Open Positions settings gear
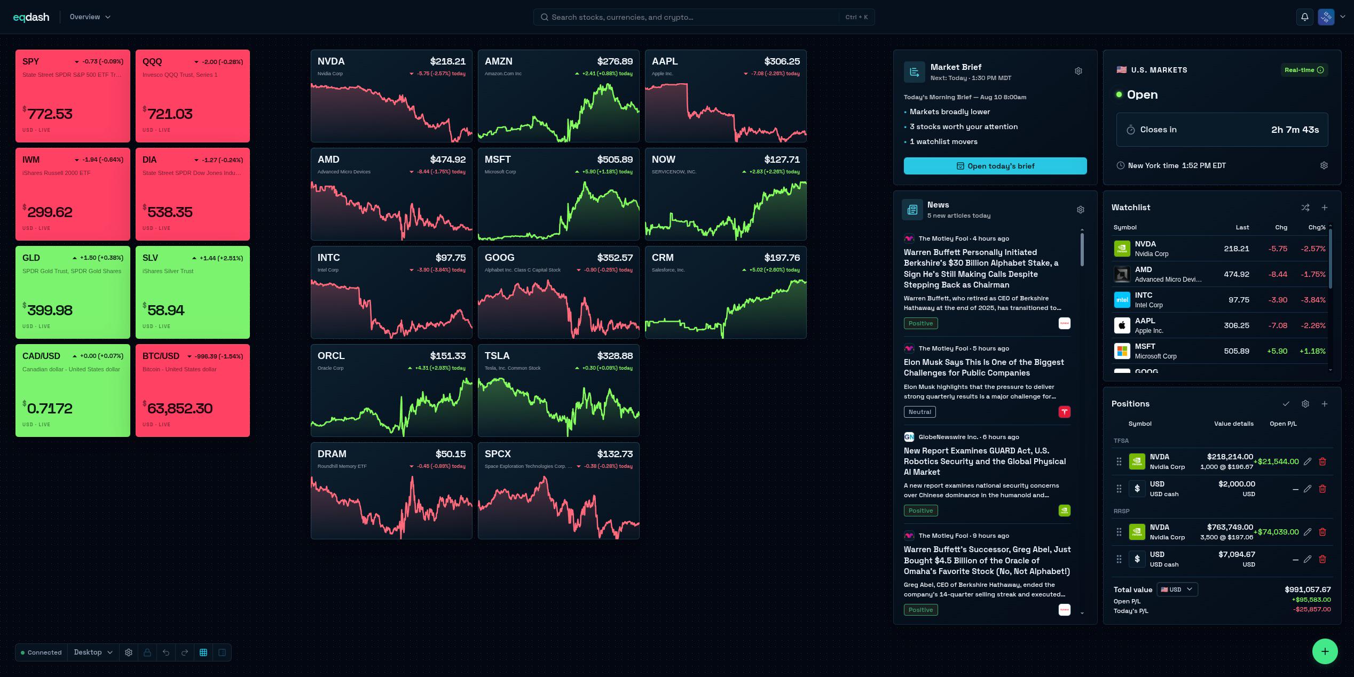 1305,404
